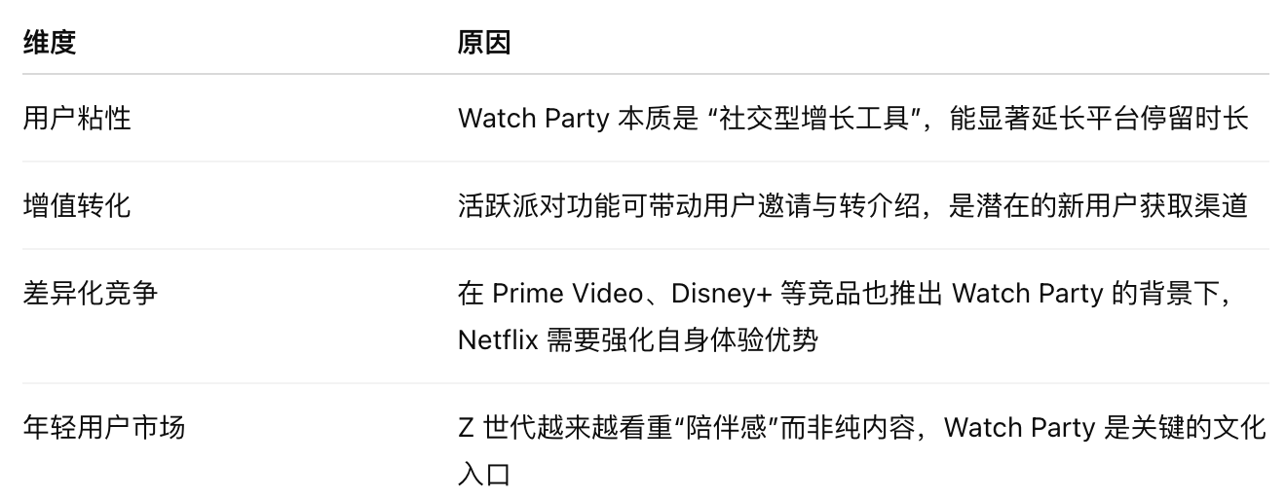Select the 年轻用户市场 row label

click(103, 427)
